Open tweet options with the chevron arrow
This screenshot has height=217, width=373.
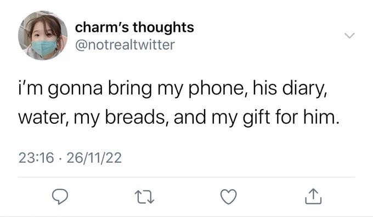[350, 36]
